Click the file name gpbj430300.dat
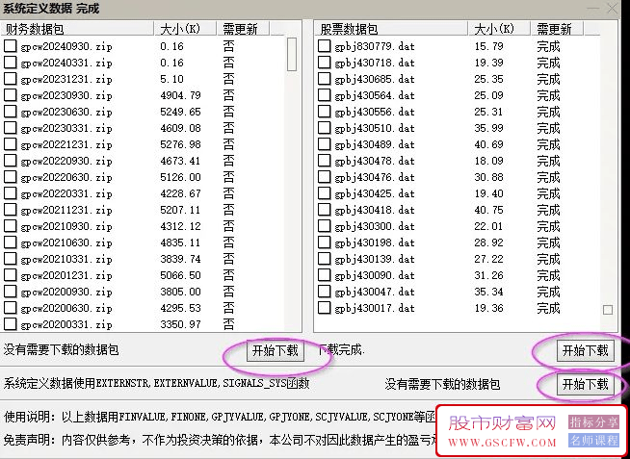 tap(375, 226)
